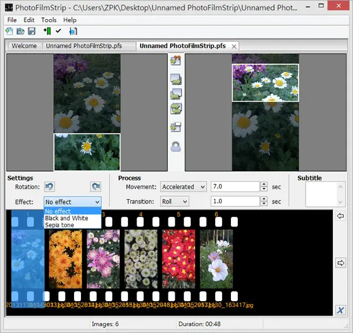Click the random motion icon with question marks

175,61
